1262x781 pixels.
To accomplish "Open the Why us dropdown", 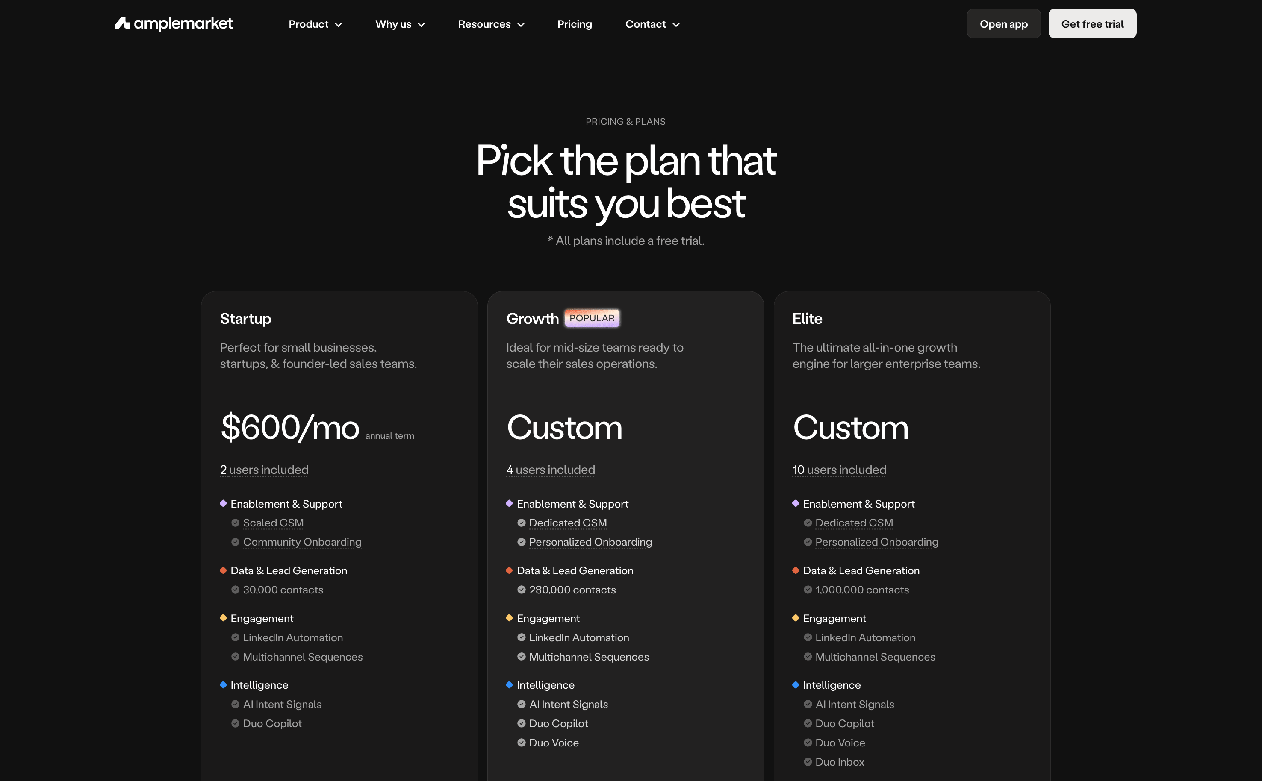I will [x=399, y=24].
